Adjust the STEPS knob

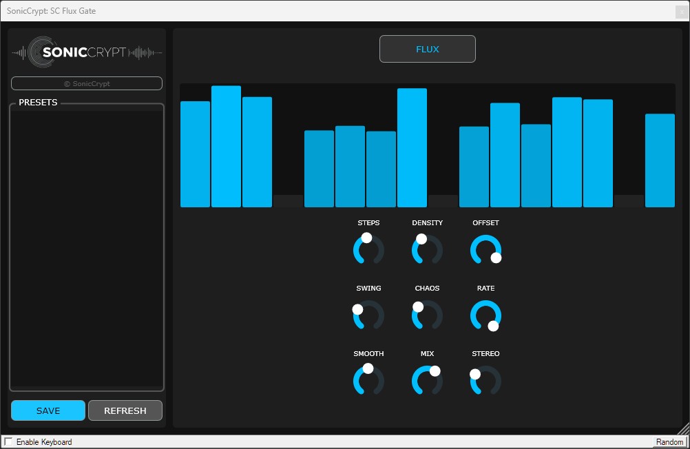point(368,249)
